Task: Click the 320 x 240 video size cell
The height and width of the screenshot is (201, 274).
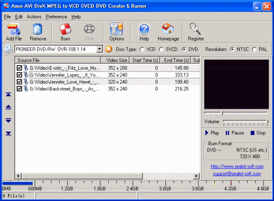Action: tap(117, 82)
